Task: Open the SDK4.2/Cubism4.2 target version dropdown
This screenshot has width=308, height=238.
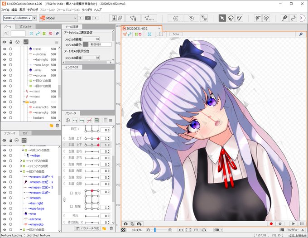Action: [x=34, y=18]
